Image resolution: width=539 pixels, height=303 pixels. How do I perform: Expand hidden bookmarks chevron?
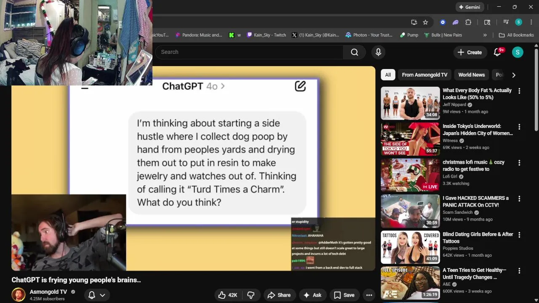[x=485, y=35]
